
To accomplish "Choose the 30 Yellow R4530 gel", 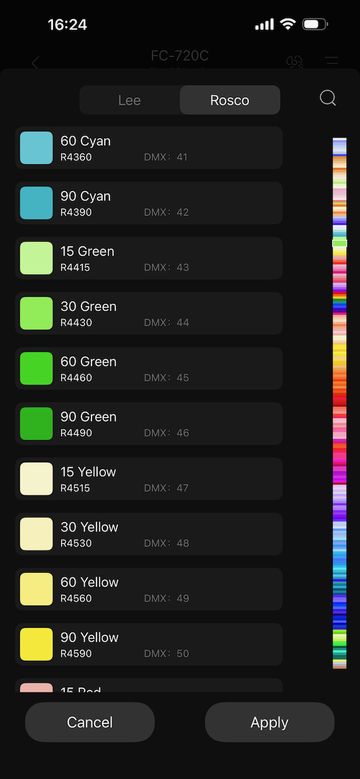I will point(149,534).
